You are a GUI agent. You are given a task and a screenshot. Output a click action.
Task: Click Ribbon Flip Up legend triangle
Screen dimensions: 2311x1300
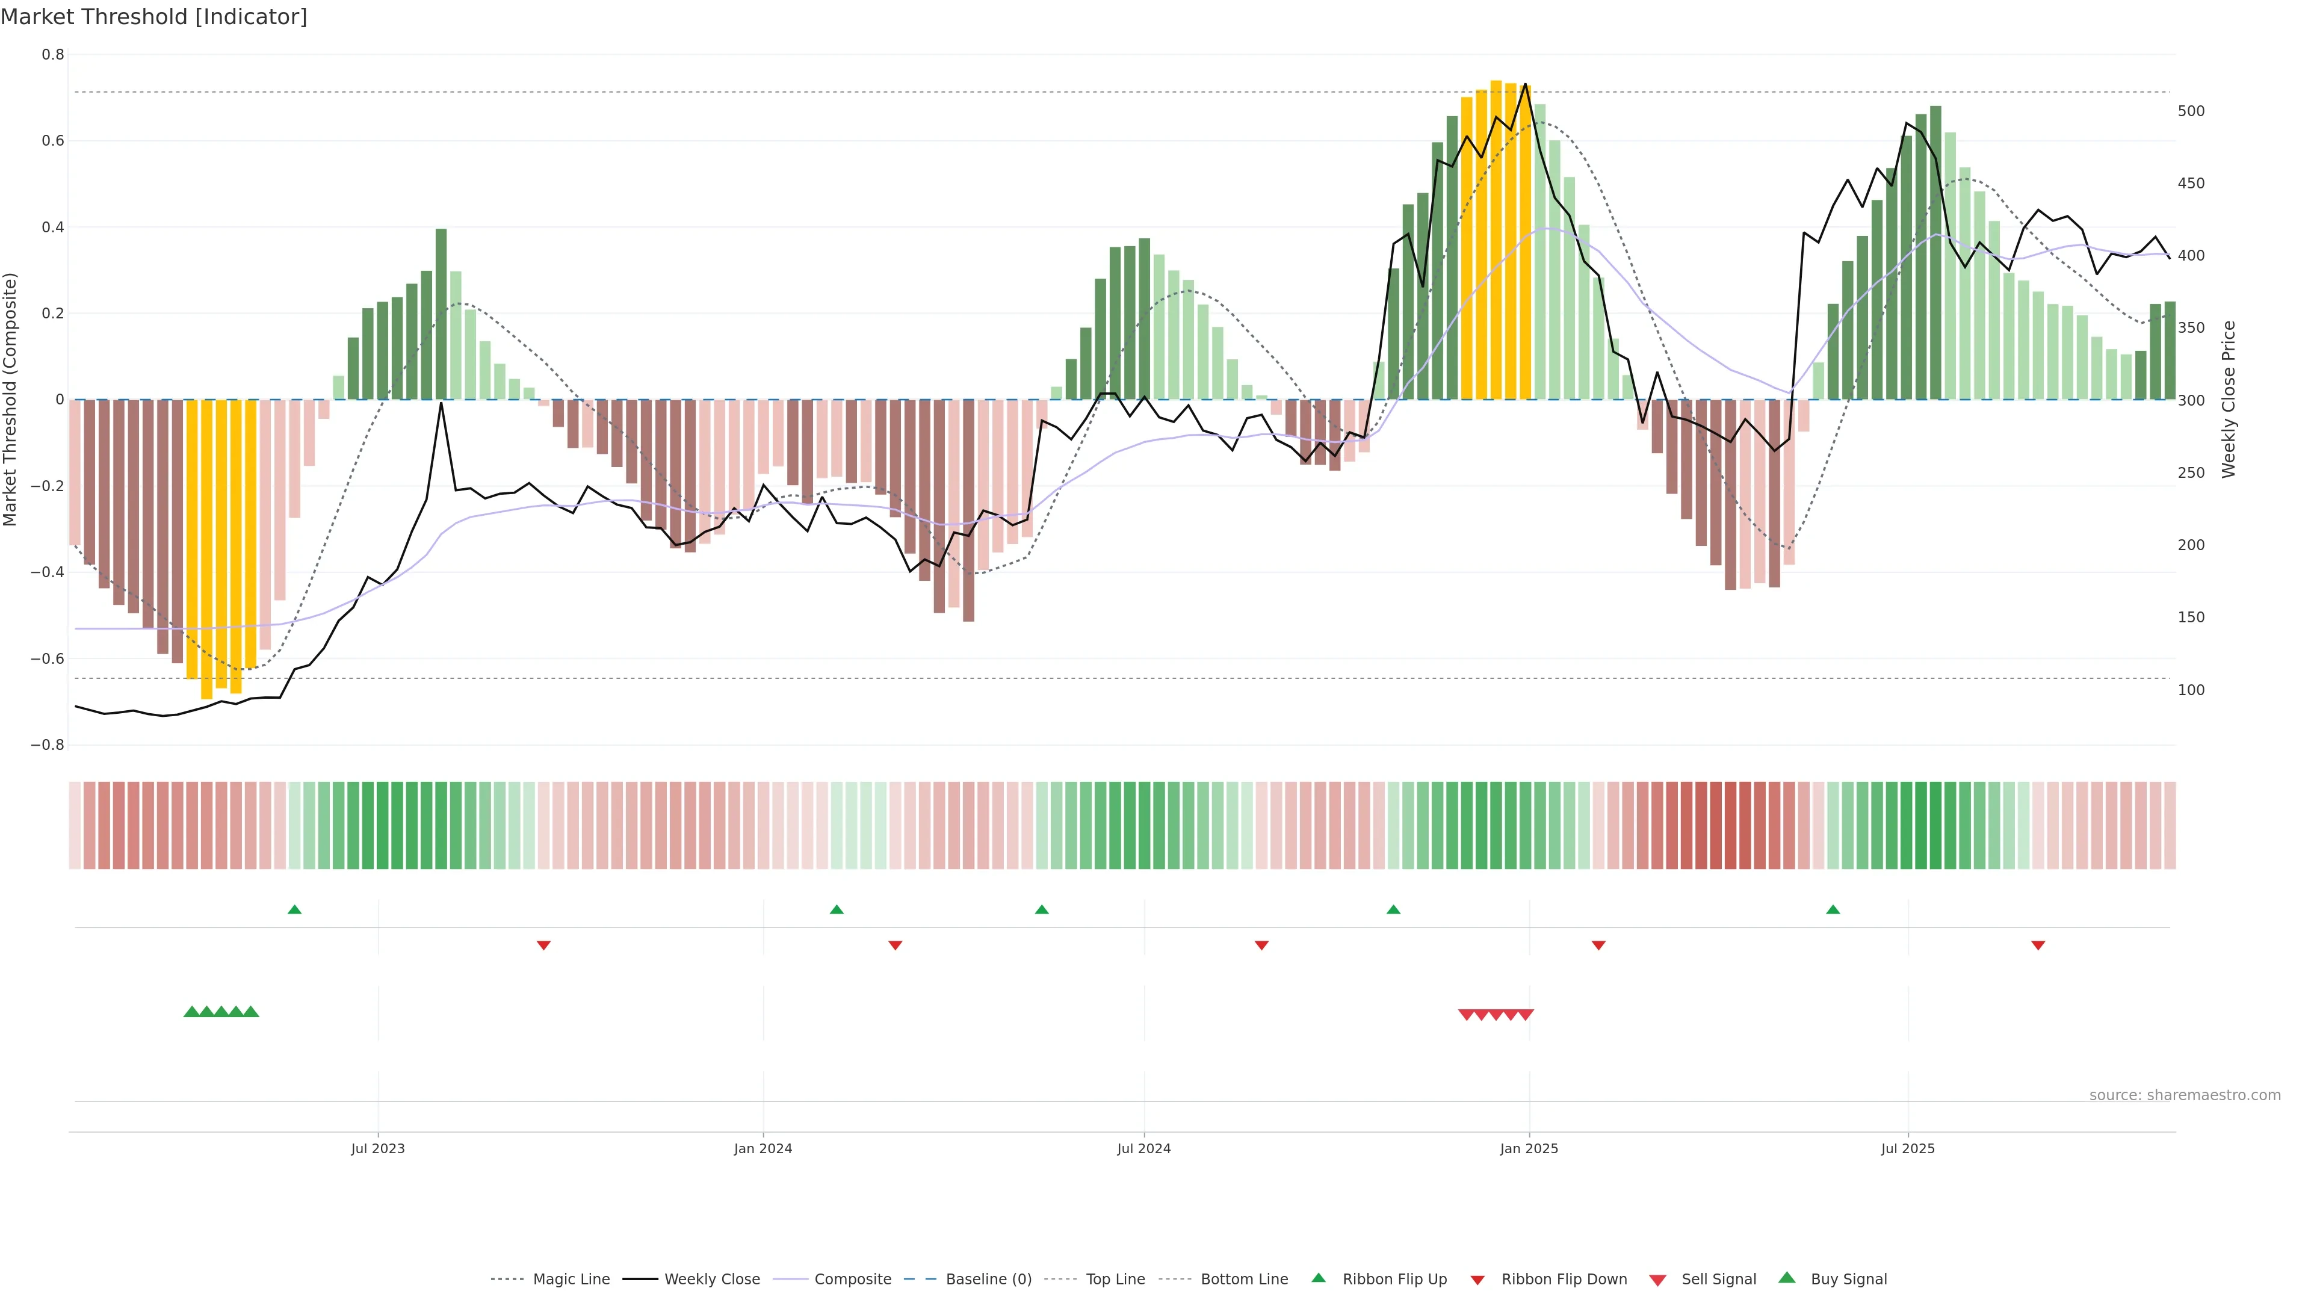1318,1278
